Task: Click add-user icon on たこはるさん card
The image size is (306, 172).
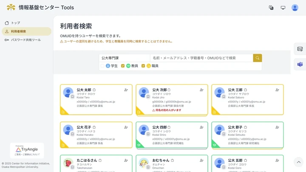Action: point(126,160)
